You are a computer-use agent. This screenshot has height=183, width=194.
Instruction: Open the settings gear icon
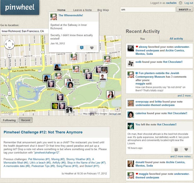180,3
